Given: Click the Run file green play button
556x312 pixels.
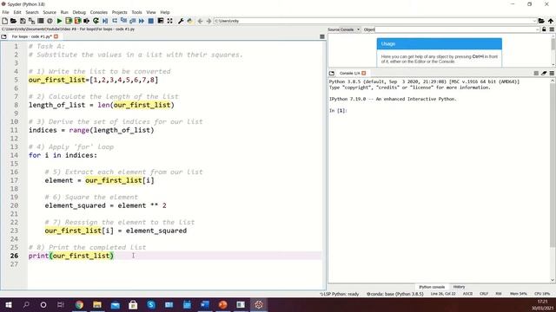Looking at the screenshot, I should (60, 21).
